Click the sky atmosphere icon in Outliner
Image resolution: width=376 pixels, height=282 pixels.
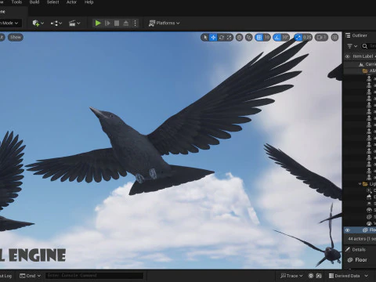[369, 204]
